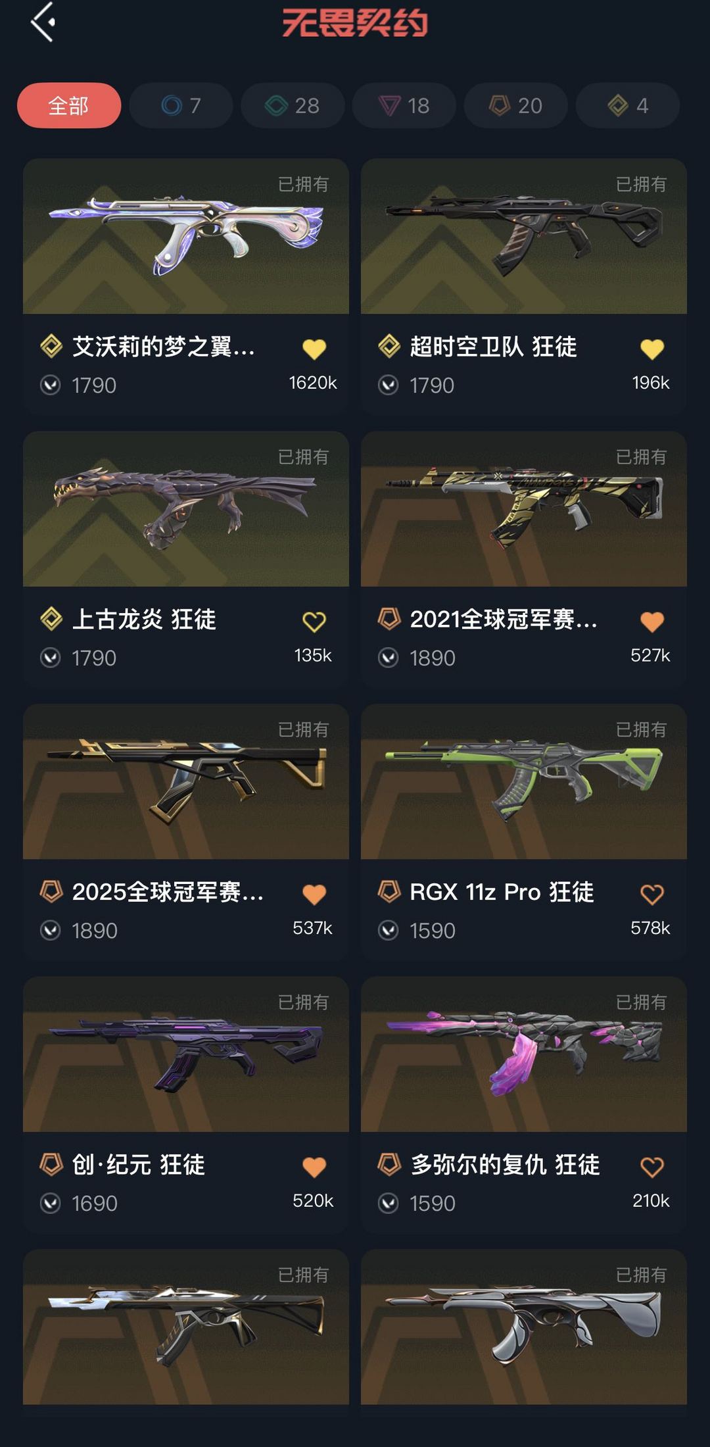Filter by green diamond tier with 28
This screenshot has width=710, height=1447.
click(293, 105)
